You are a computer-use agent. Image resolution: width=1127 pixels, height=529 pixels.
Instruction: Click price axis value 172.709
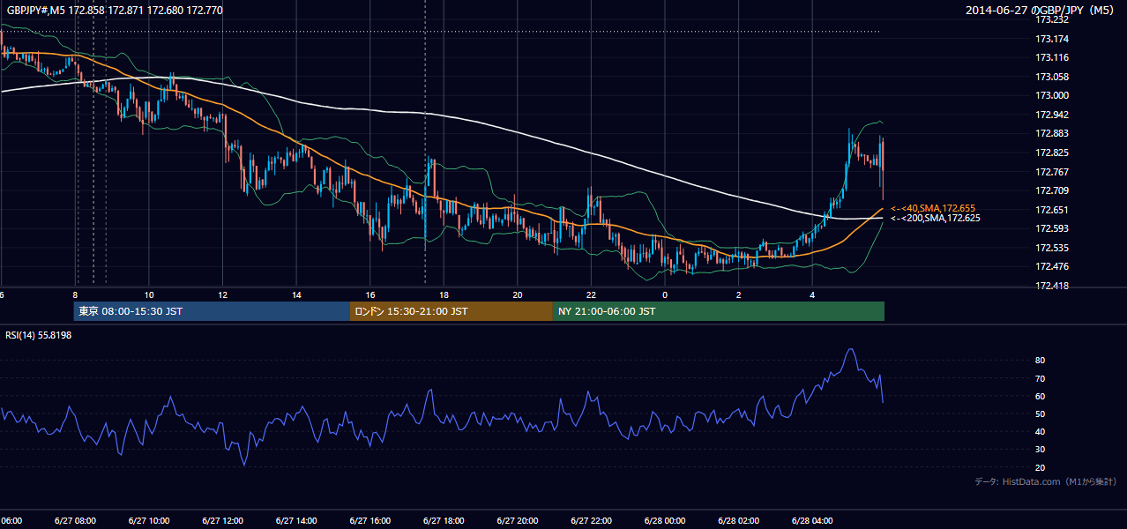coord(1052,190)
